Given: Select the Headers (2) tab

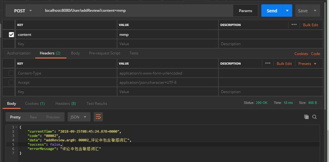Looking at the screenshot, I should pyautogui.click(x=50, y=53).
